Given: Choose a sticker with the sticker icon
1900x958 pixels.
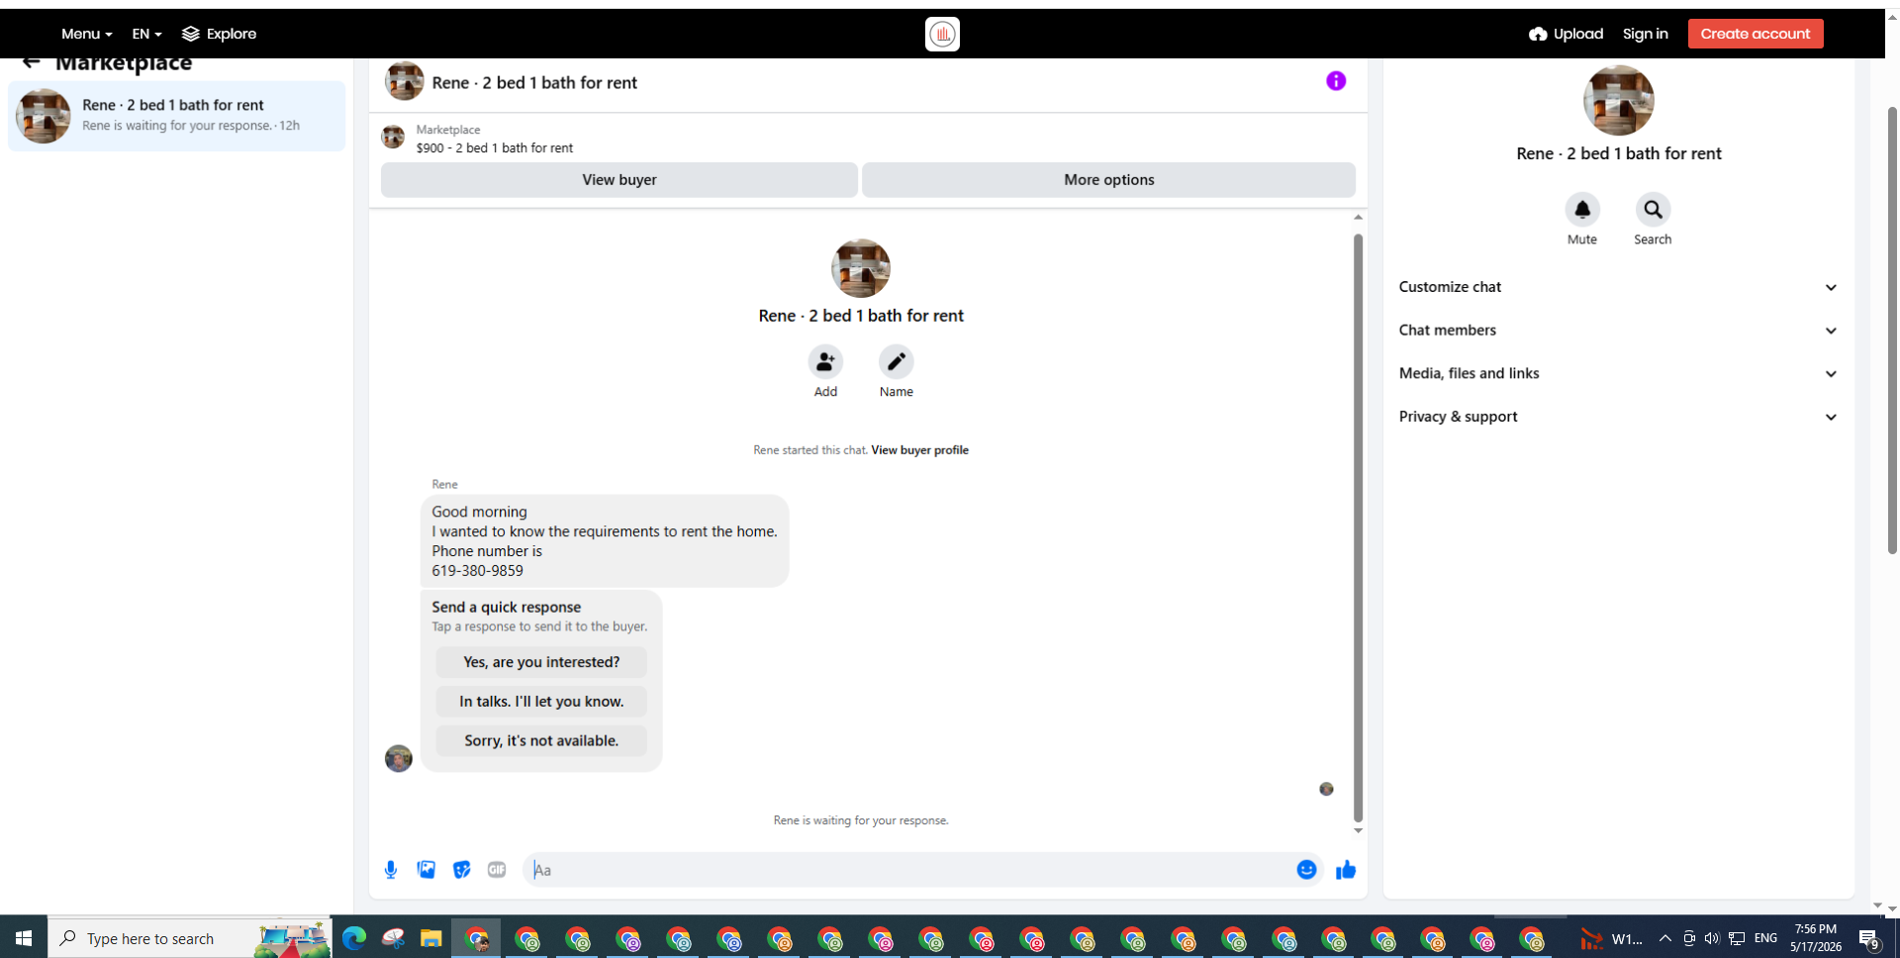Looking at the screenshot, I should coord(462,870).
